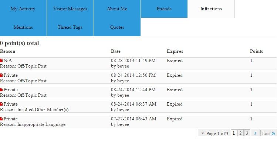View the Quotes tab
Viewport: 277px width, 144px height.
[117, 27]
